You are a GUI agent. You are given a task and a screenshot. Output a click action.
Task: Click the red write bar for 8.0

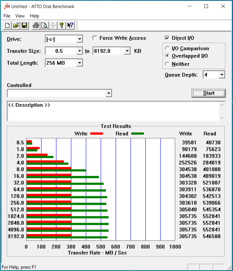click(x=49, y=168)
